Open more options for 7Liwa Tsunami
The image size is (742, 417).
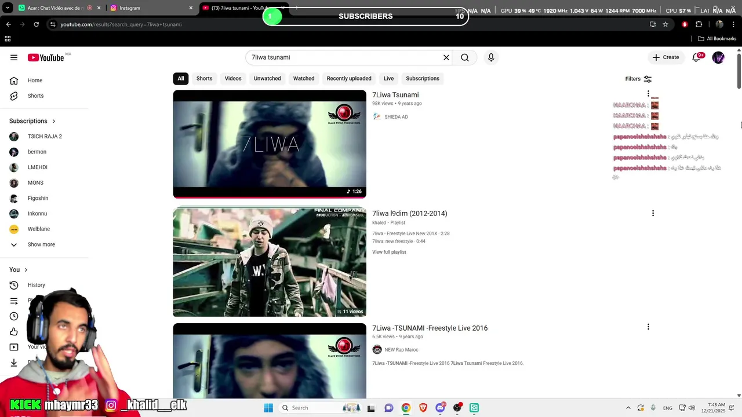coord(648,94)
